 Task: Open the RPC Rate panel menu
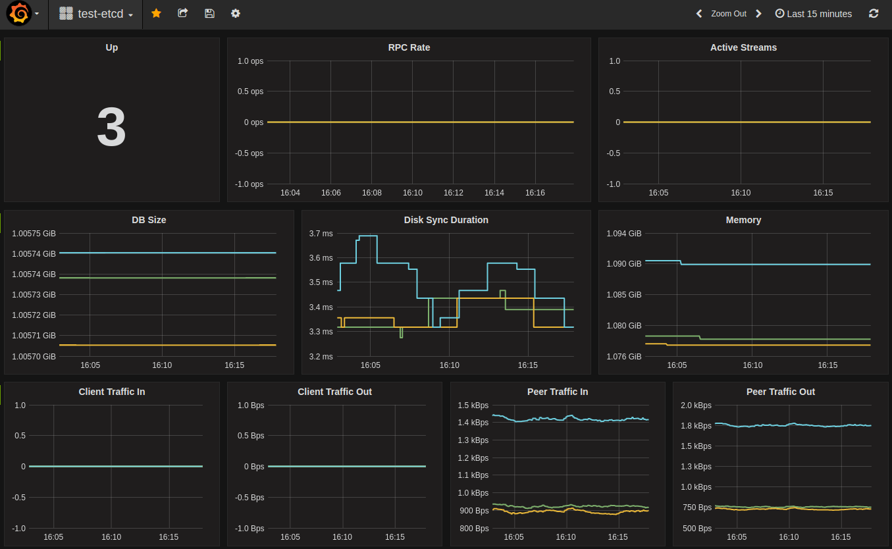[409, 47]
